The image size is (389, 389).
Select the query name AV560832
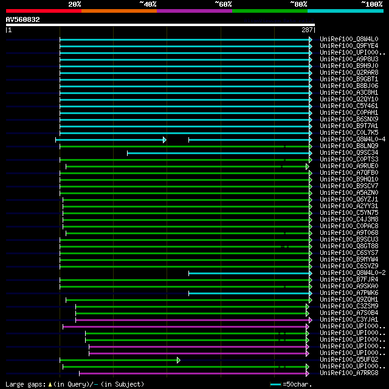23,19
